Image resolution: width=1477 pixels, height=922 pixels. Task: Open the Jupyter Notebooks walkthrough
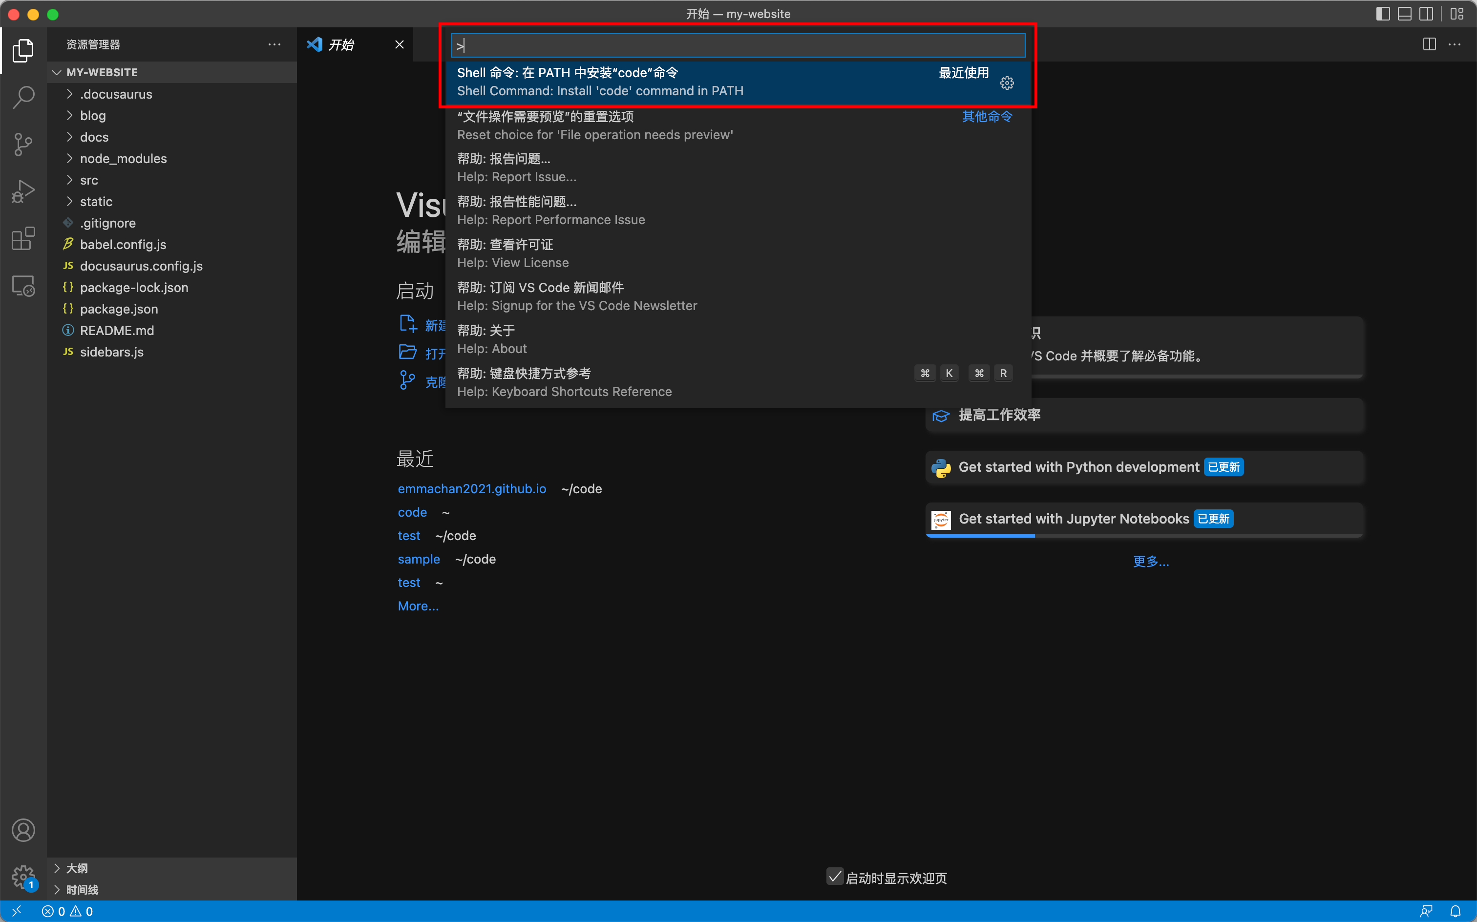pyautogui.click(x=1144, y=519)
